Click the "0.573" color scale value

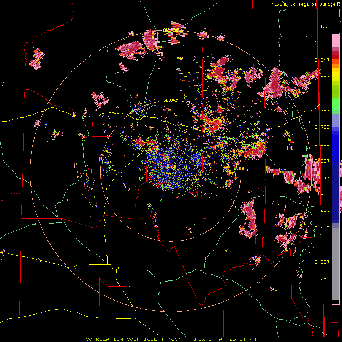click(x=322, y=178)
